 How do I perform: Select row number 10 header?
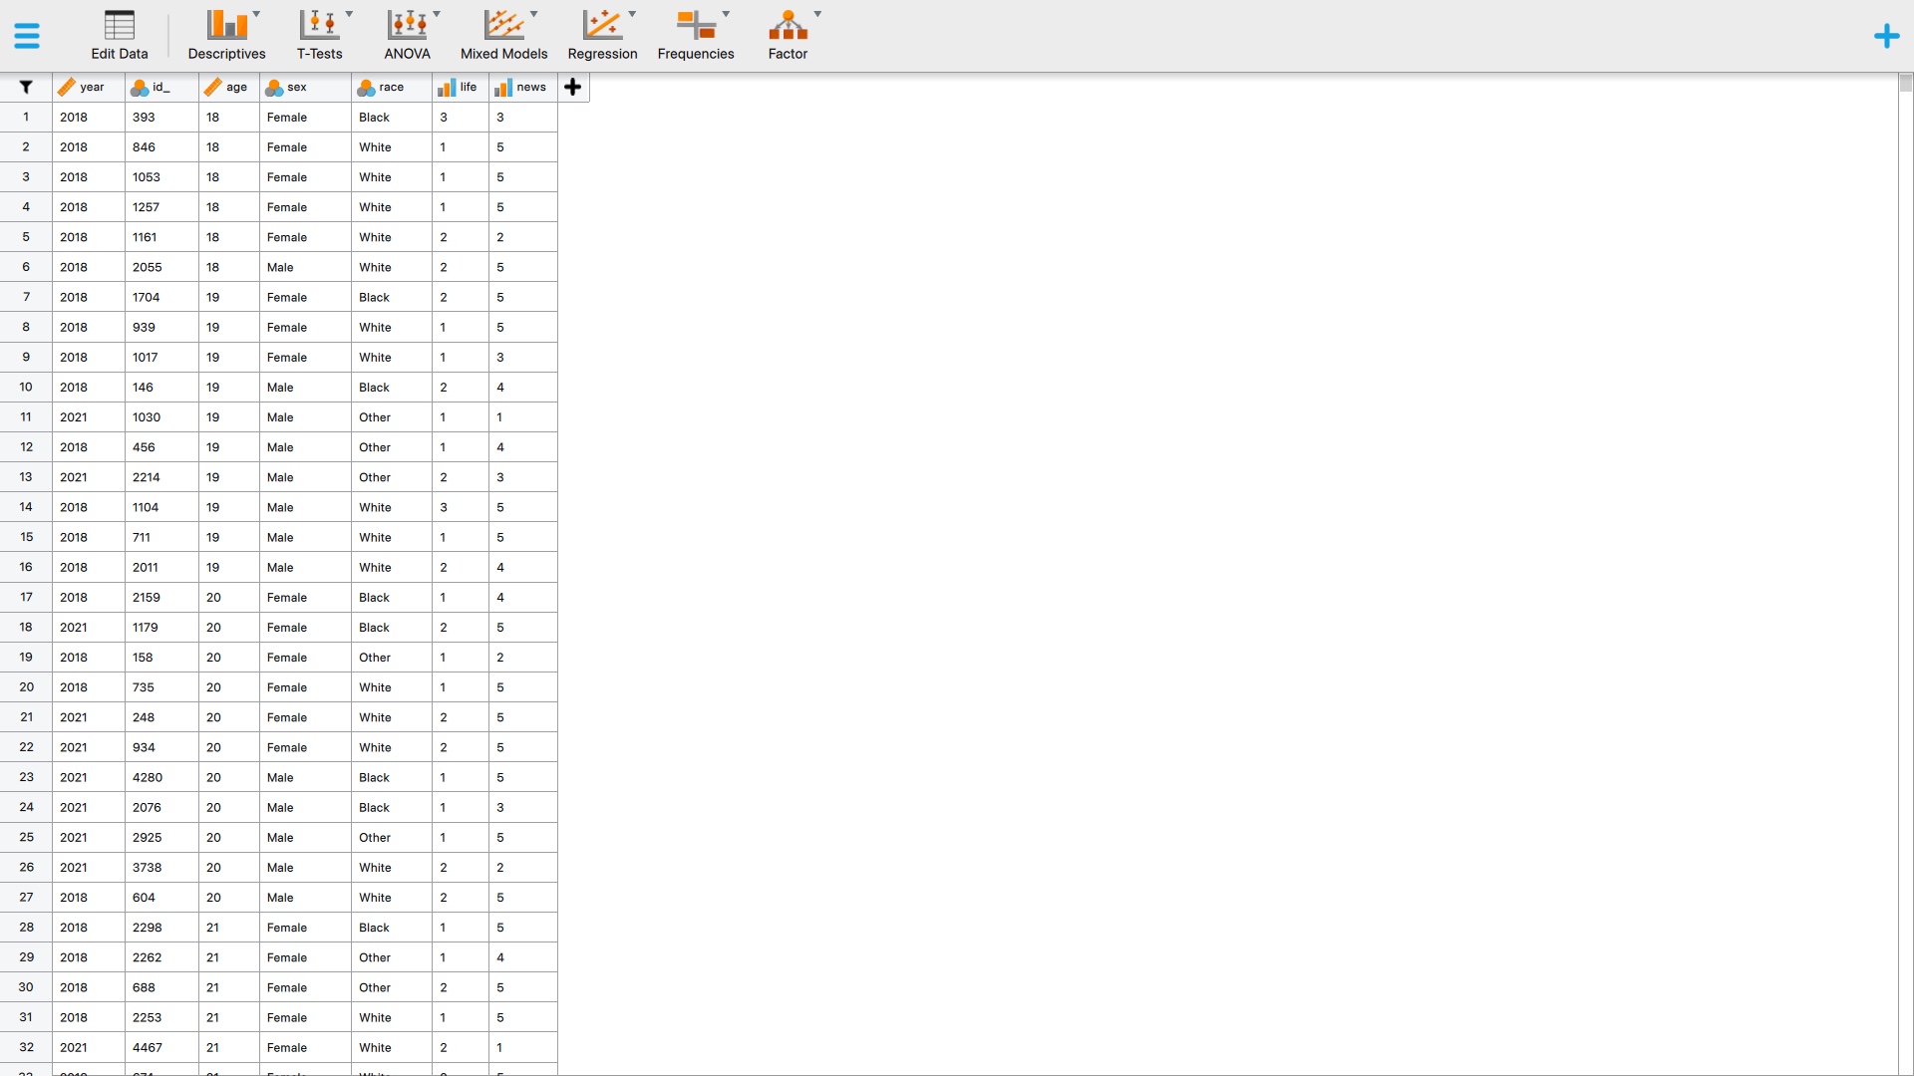click(x=26, y=388)
